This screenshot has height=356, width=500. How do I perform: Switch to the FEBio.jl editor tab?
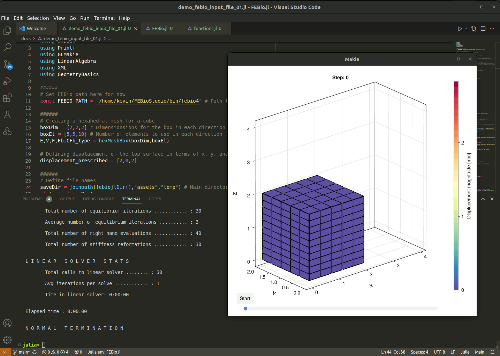[162, 29]
